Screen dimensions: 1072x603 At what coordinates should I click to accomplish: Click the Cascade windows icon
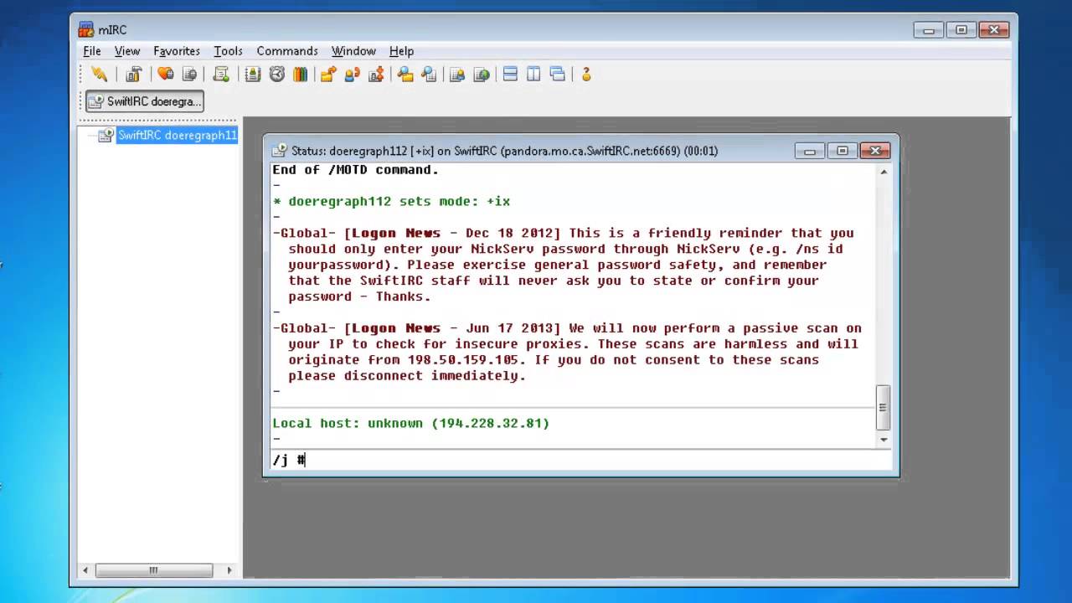point(558,75)
